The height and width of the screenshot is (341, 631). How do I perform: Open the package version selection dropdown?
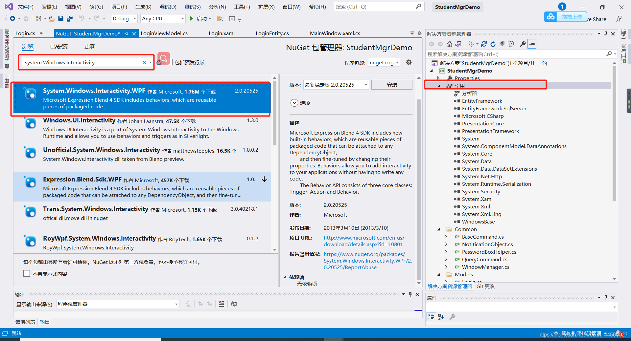(x=336, y=85)
